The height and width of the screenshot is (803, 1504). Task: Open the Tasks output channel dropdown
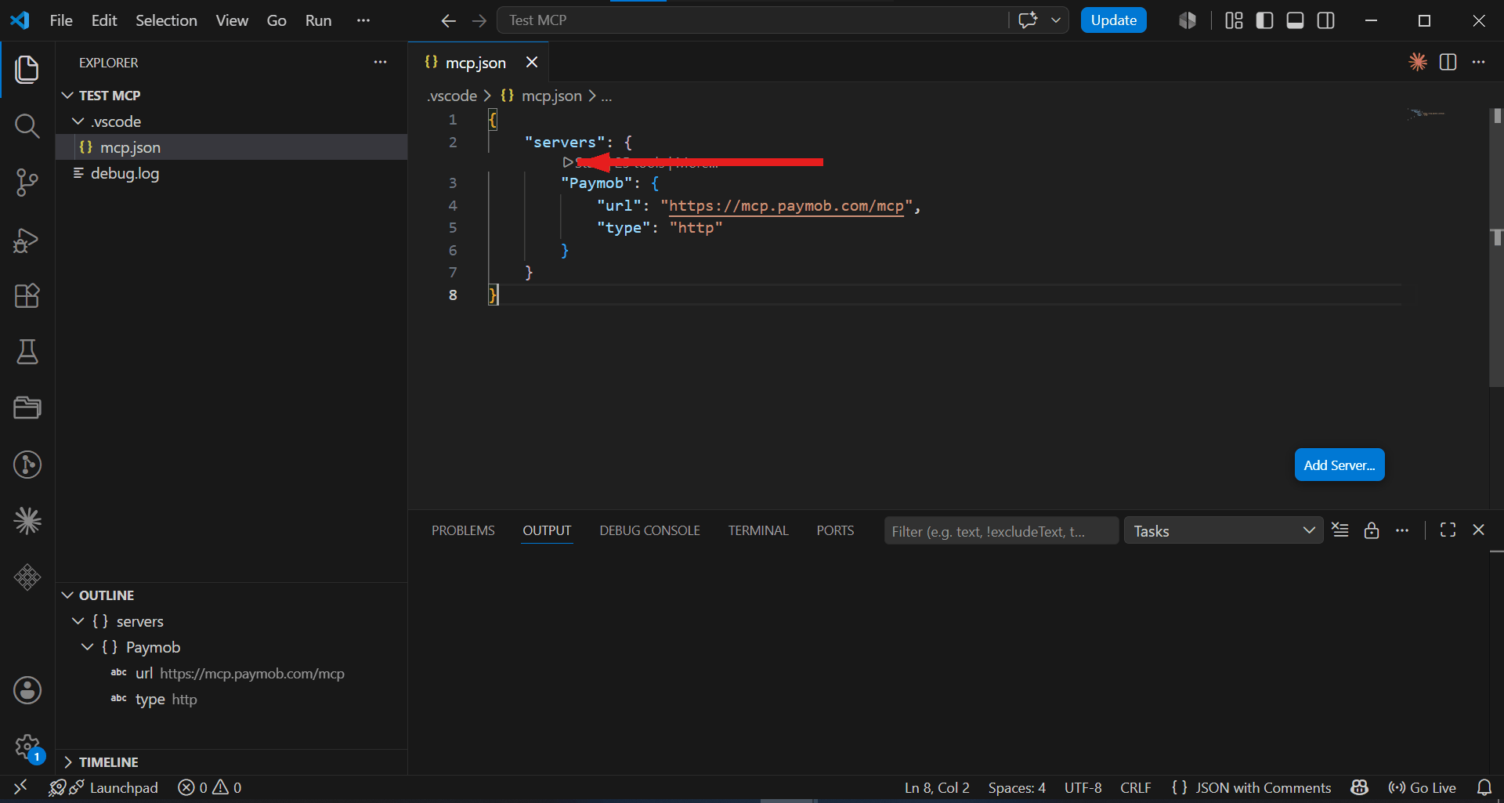(x=1224, y=530)
